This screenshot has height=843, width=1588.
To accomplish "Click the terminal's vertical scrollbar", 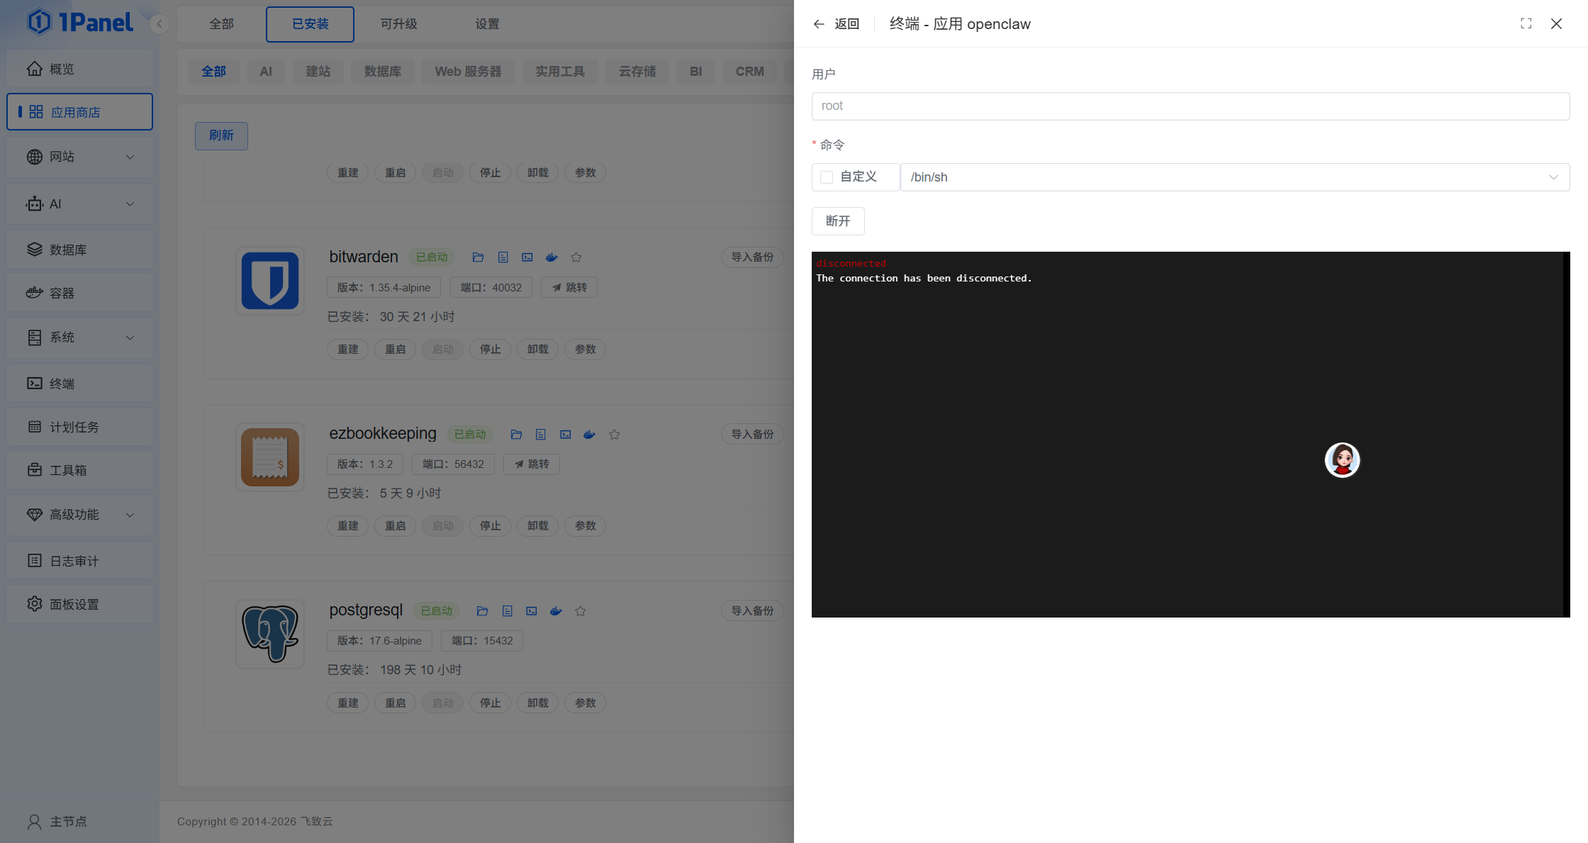I will point(1566,434).
